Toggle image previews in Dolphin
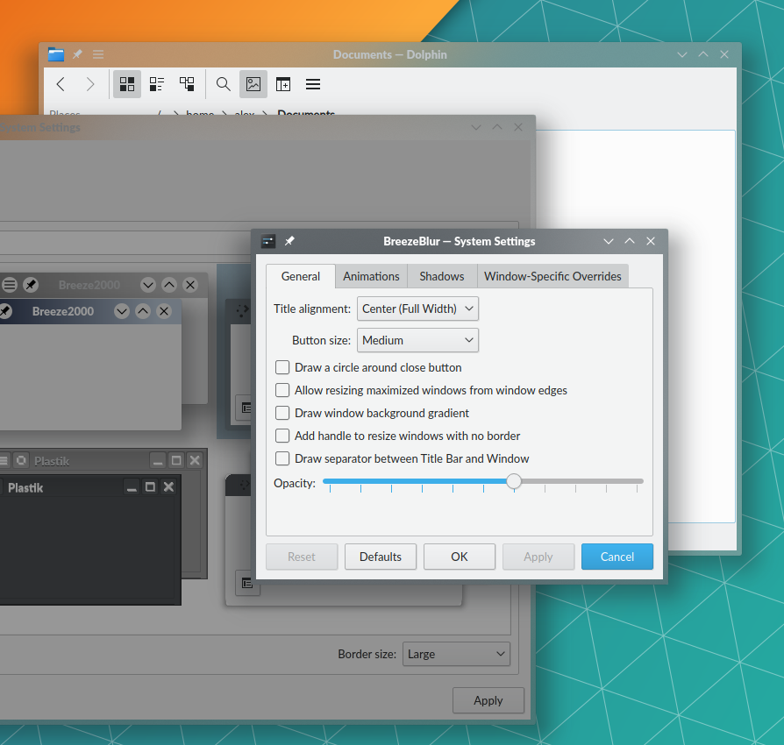Viewport: 784px width, 745px height. pos(253,84)
